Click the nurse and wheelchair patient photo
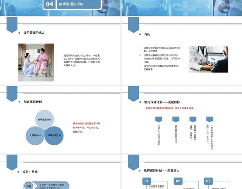 36,62
